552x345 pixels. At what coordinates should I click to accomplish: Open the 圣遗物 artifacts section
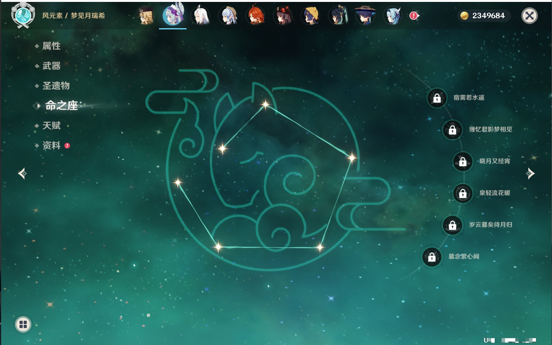click(56, 86)
